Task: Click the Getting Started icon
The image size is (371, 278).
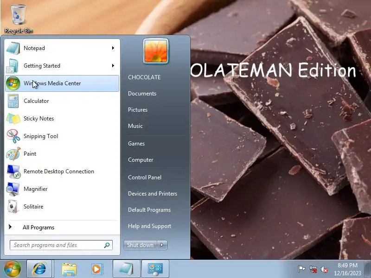Action: pos(13,66)
